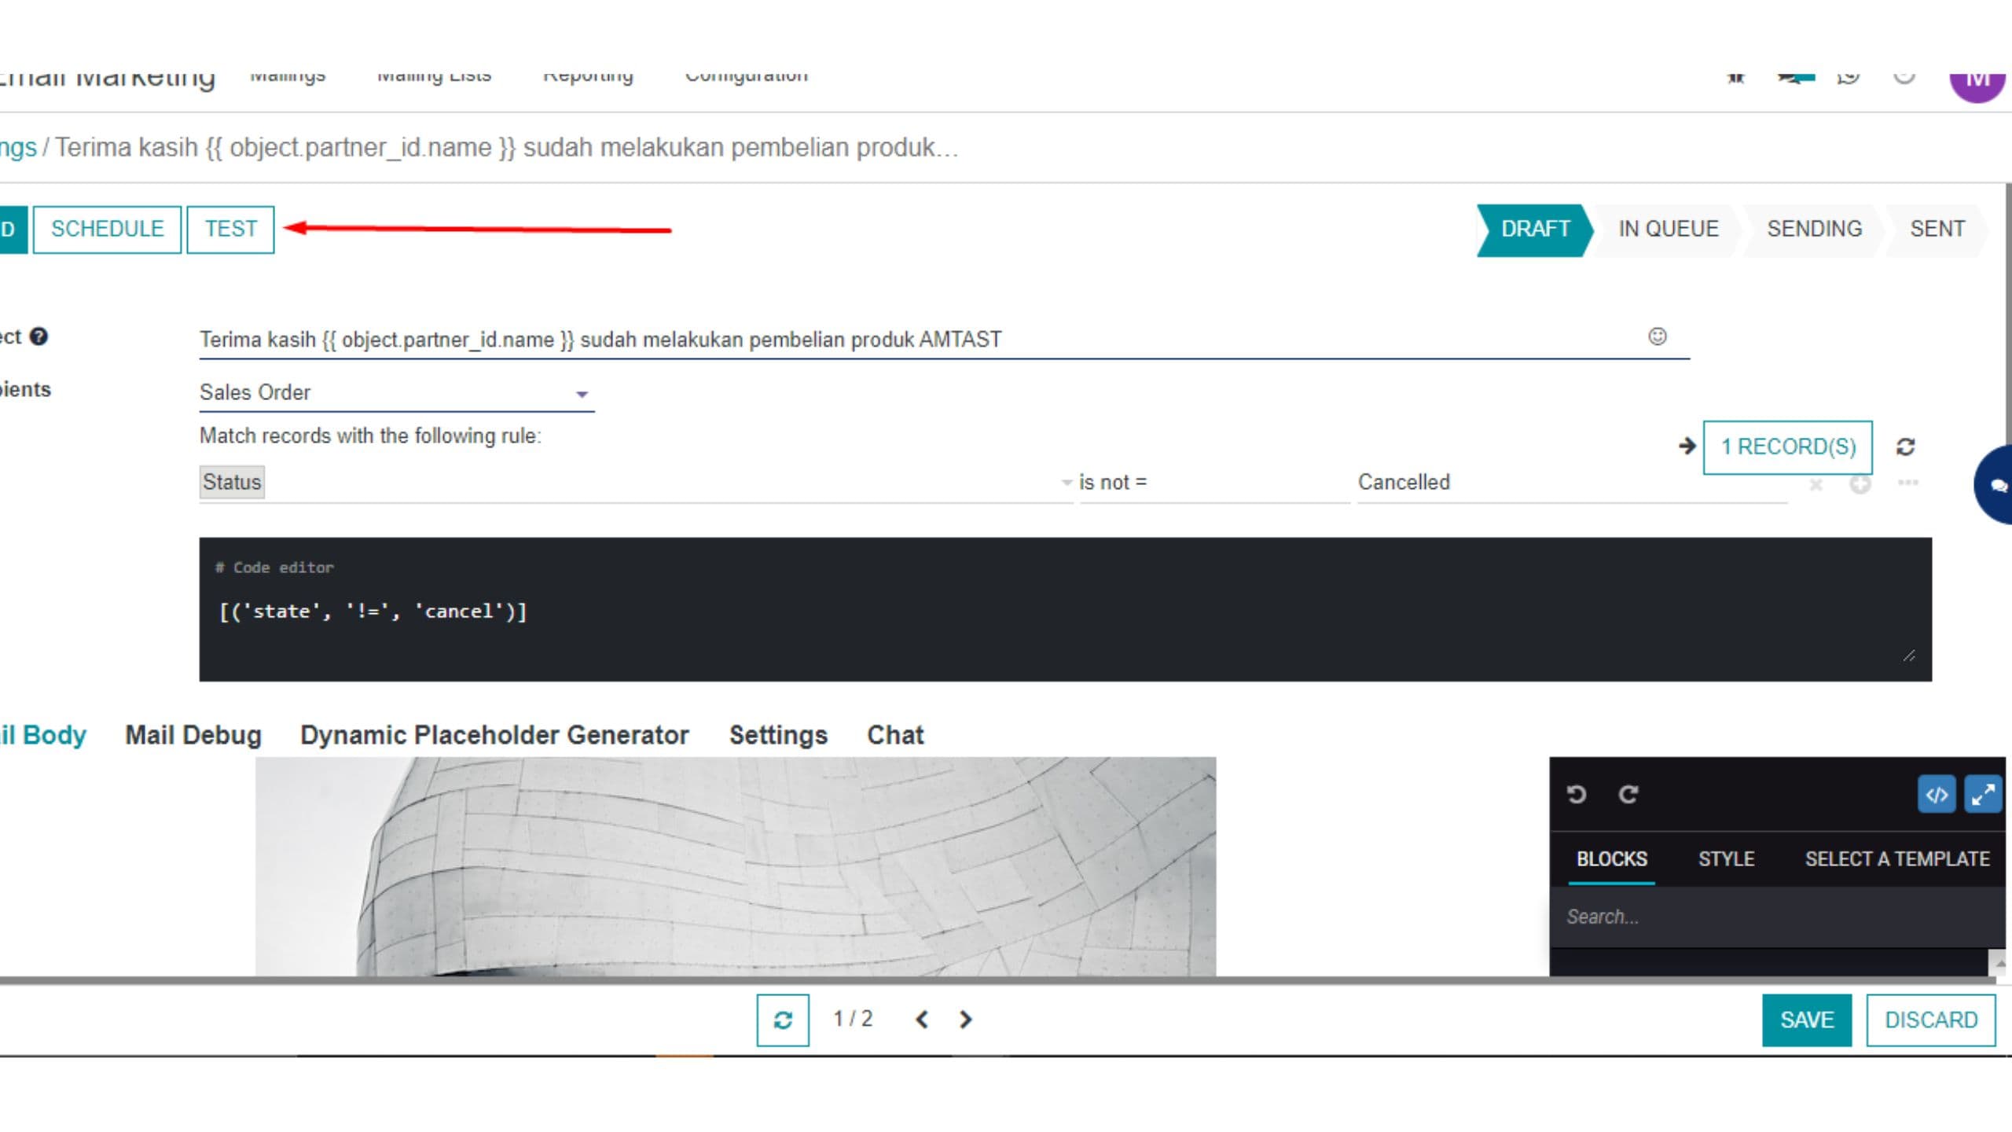Select the Blocks editor tab

[x=1612, y=858]
